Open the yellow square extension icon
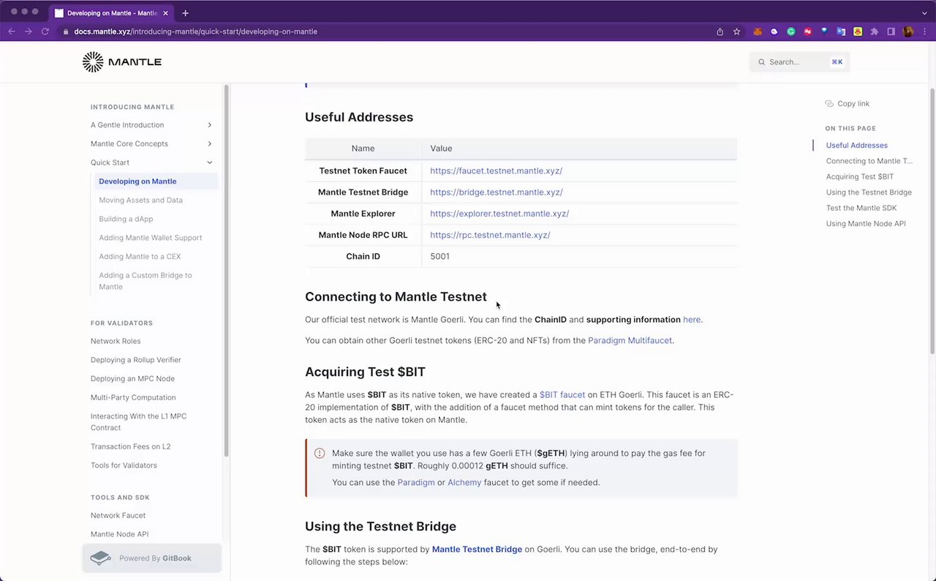Screen dimensions: 936x581 (858, 31)
